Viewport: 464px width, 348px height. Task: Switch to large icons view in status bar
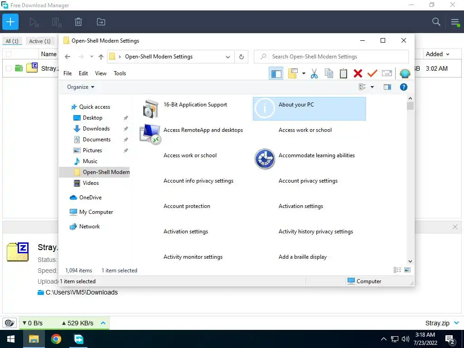tap(407, 270)
